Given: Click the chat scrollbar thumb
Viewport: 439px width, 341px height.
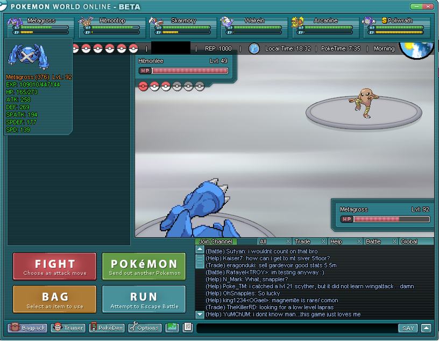Looking at the screenshot, I should [200, 261].
